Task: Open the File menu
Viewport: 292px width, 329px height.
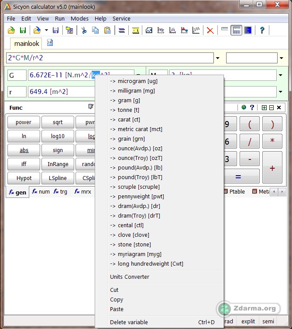Action: click(x=11, y=19)
